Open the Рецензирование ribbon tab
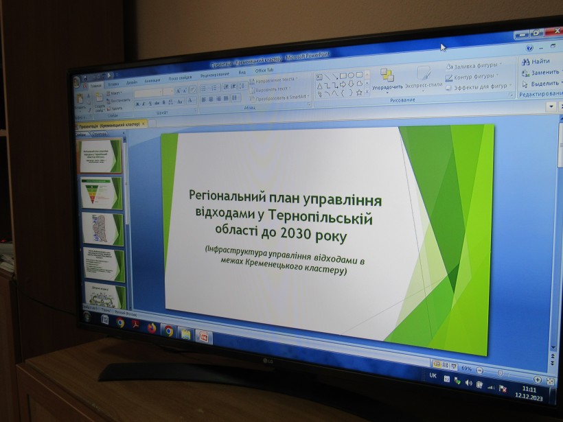 [215, 75]
